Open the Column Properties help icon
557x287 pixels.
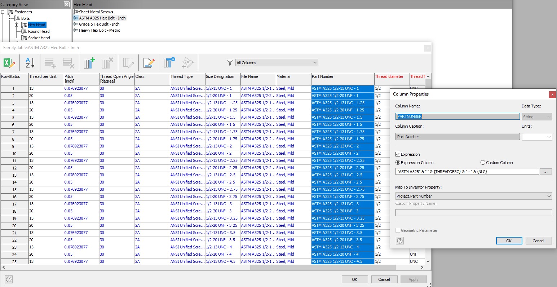[x=399, y=240]
